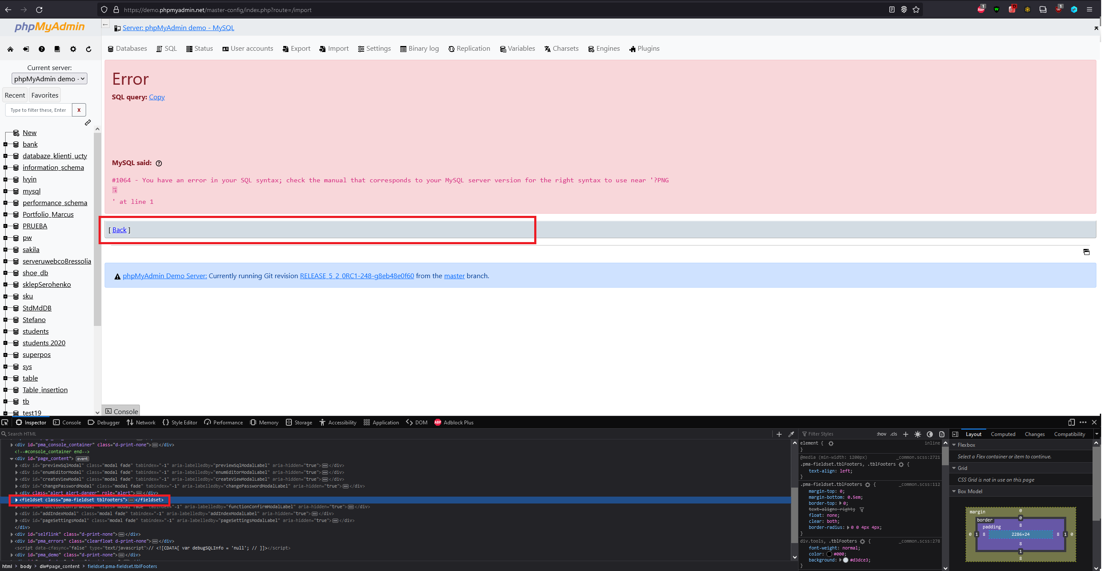Toggle :hov pseudo-class panel in Rules toolbar

pyautogui.click(x=882, y=434)
